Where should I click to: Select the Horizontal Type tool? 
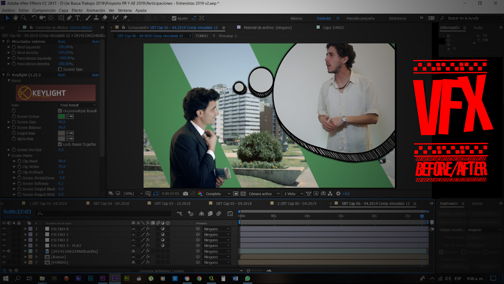click(x=78, y=18)
